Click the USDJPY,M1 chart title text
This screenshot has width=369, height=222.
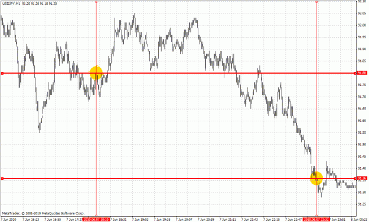(x=11, y=4)
